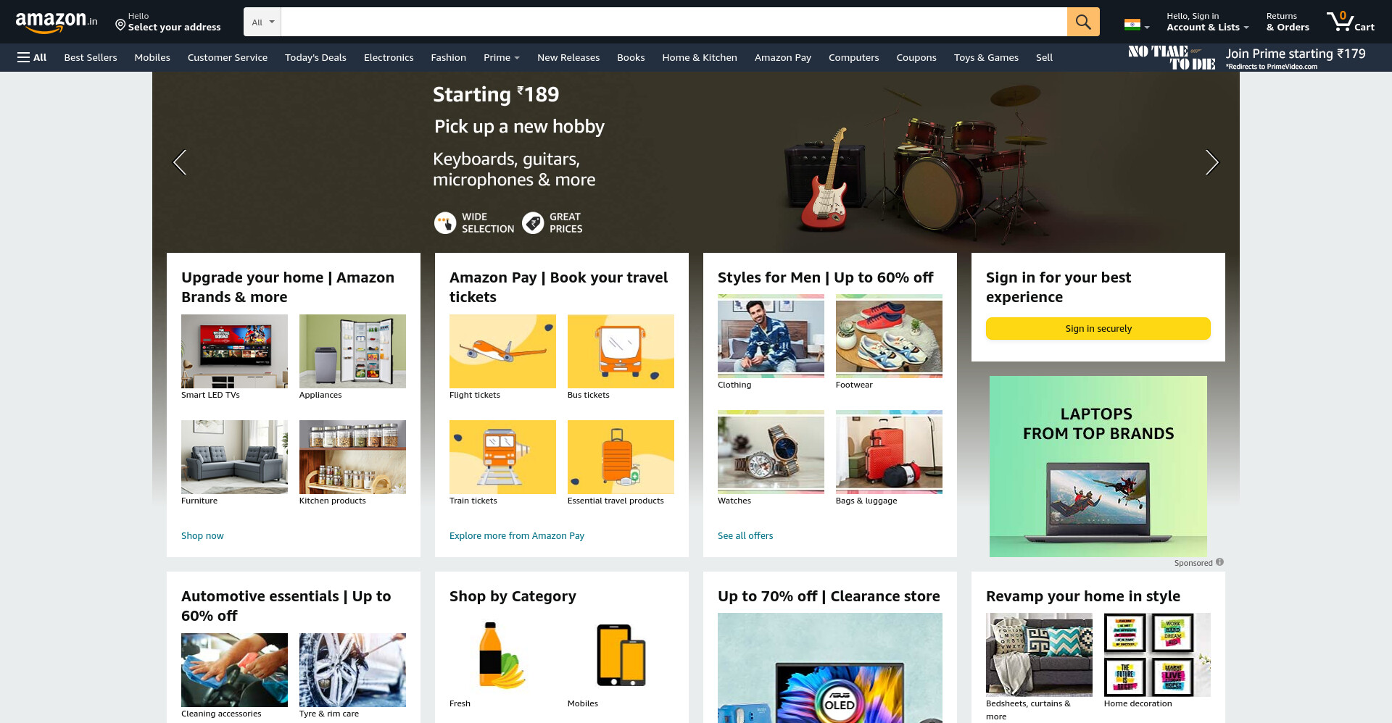Screen dimensions: 1392x723
Task: Open the Tyre & rim care thumbnail
Action: point(352,670)
